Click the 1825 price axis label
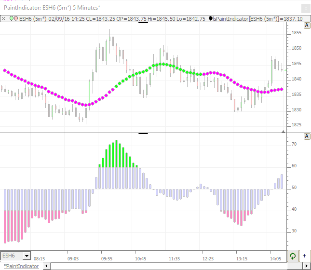The height and width of the screenshot is (270, 311). point(297,125)
